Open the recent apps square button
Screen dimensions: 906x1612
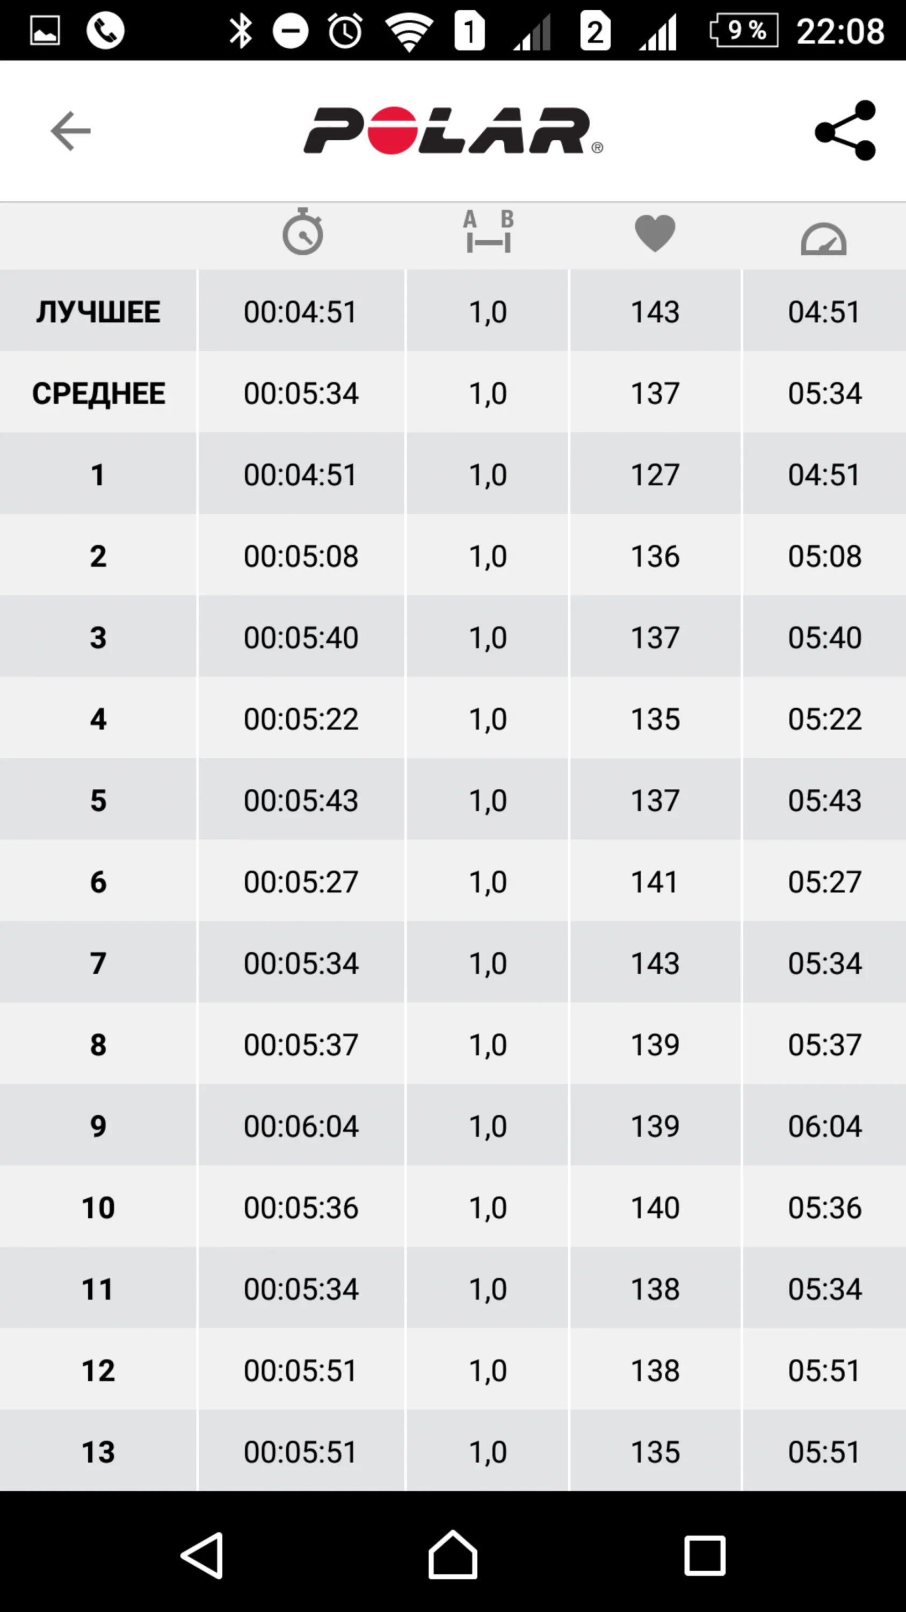(705, 1554)
